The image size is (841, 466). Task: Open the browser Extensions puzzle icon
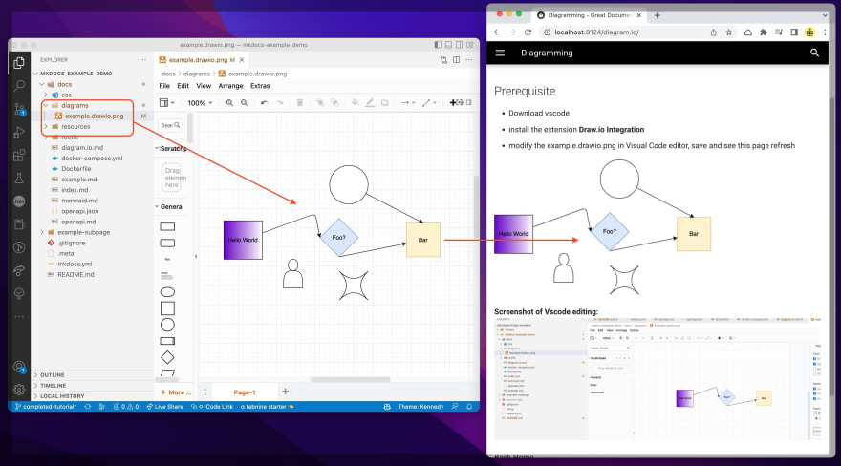pos(764,32)
